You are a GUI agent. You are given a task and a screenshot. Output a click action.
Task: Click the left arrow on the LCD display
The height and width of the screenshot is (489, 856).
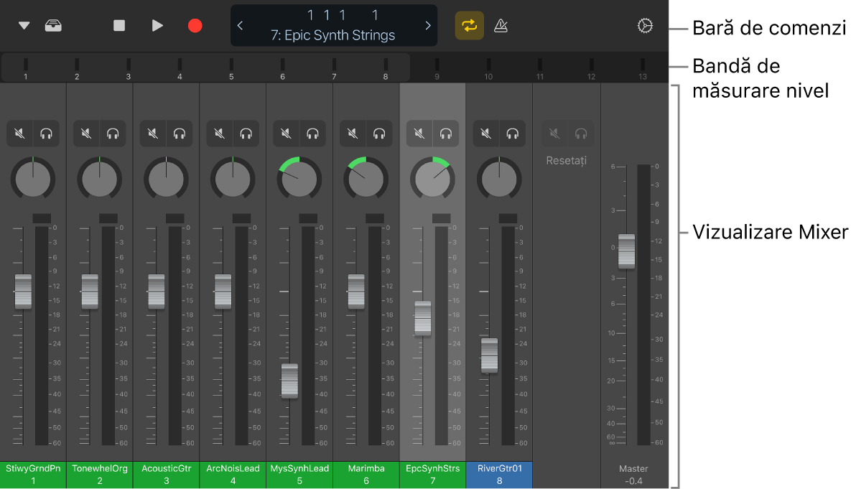pos(240,25)
